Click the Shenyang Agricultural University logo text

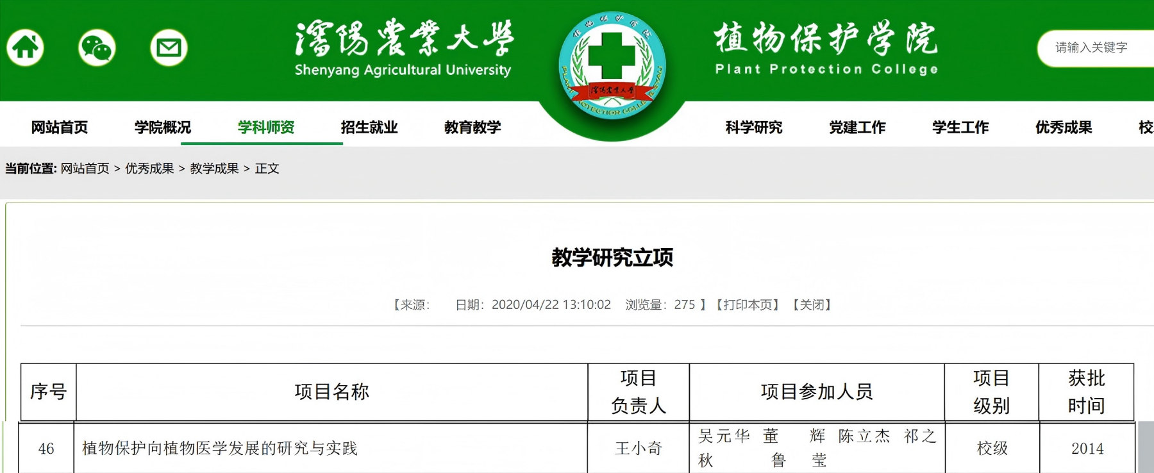click(x=403, y=49)
